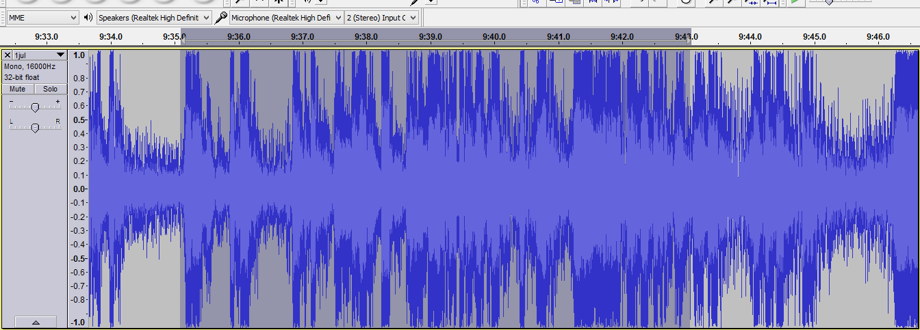Click the pan R label
The width and height of the screenshot is (920, 330).
point(58,122)
